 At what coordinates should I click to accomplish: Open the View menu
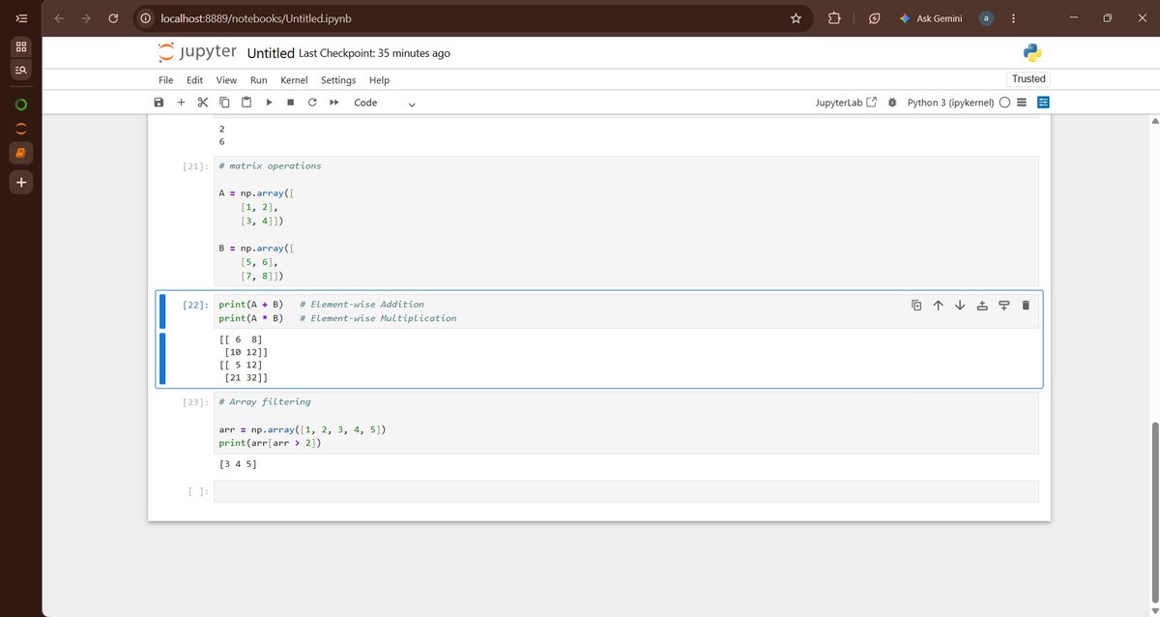point(226,80)
